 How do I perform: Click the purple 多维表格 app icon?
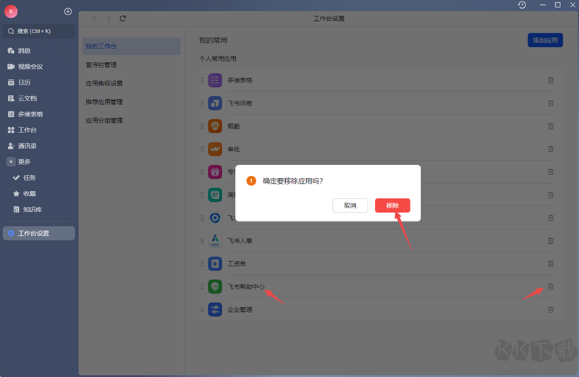tap(215, 80)
